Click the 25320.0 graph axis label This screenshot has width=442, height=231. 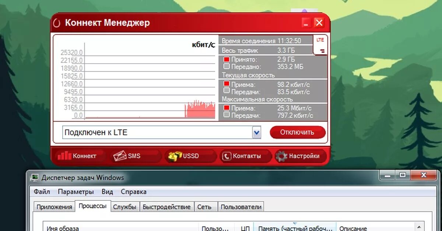pyautogui.click(x=72, y=53)
